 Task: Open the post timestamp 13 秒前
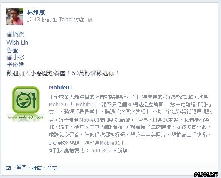tap(41, 20)
